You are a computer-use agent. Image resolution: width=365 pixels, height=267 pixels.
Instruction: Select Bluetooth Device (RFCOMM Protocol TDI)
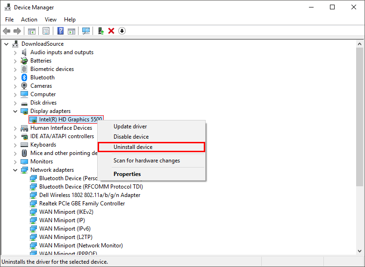pos(91,187)
